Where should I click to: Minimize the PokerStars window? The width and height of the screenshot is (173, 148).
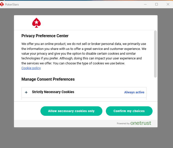point(145,4)
